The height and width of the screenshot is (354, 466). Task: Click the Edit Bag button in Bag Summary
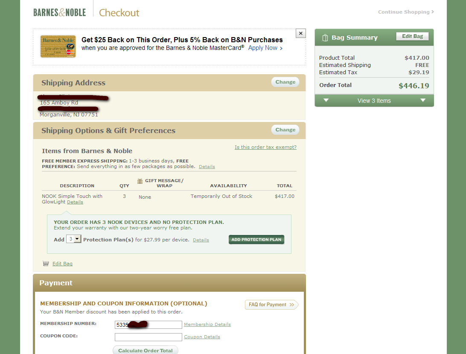pos(413,36)
